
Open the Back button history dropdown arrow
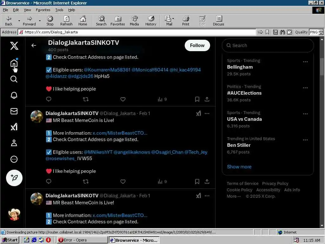(19, 21)
